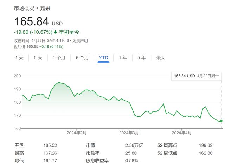Click the USD currency label

(57, 24)
